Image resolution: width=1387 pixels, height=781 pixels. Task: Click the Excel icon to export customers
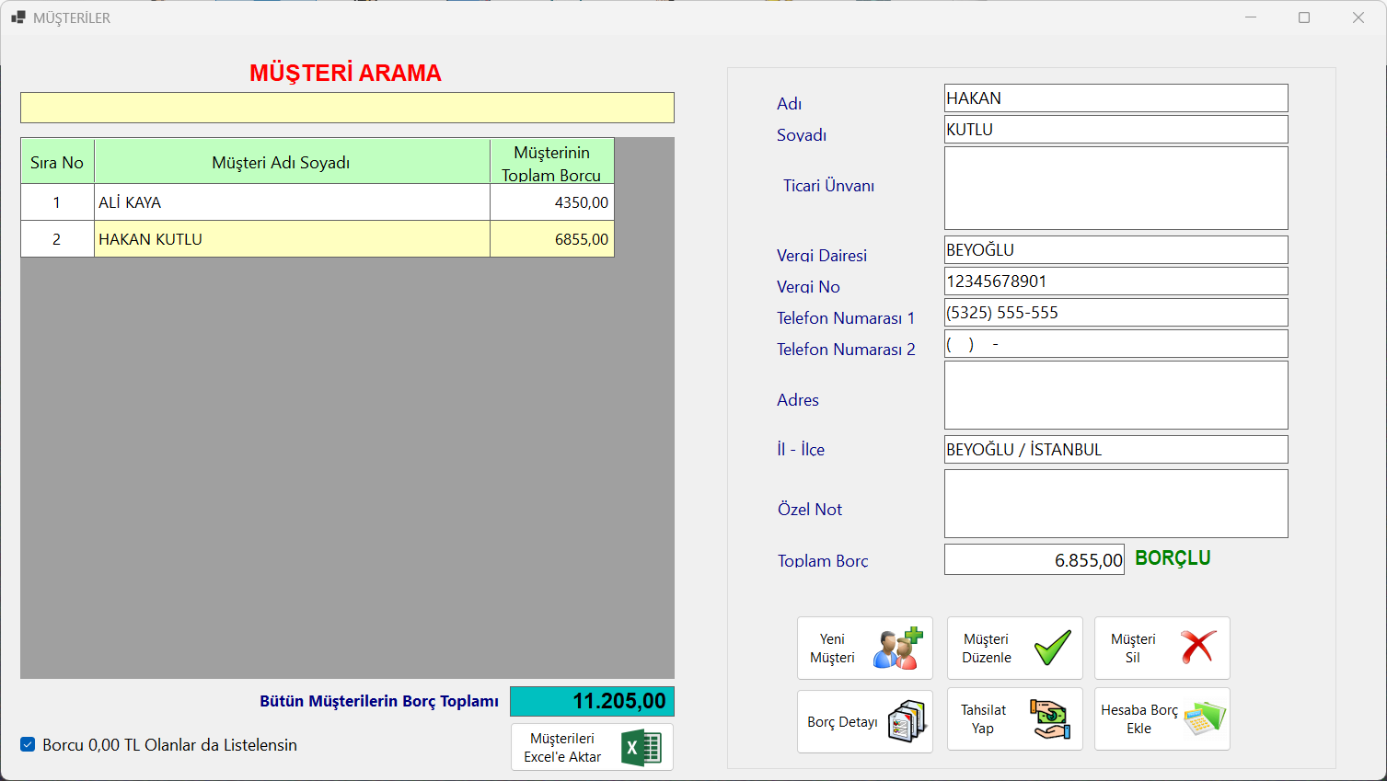pos(641,747)
